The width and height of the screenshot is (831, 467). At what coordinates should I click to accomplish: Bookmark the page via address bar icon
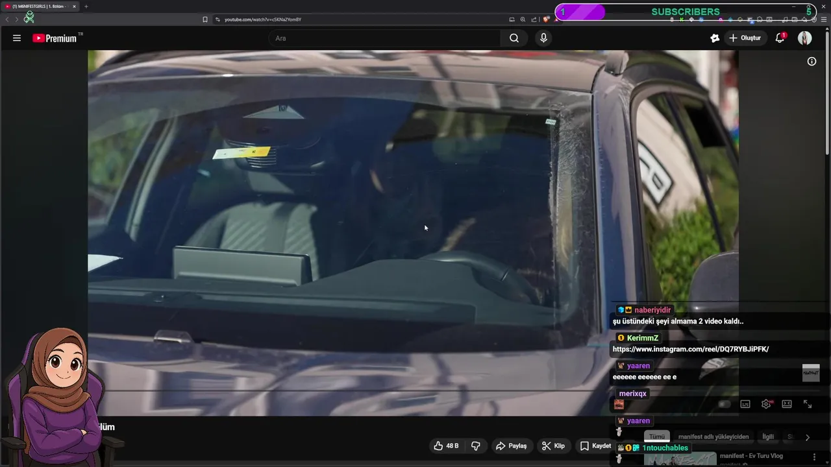205,19
